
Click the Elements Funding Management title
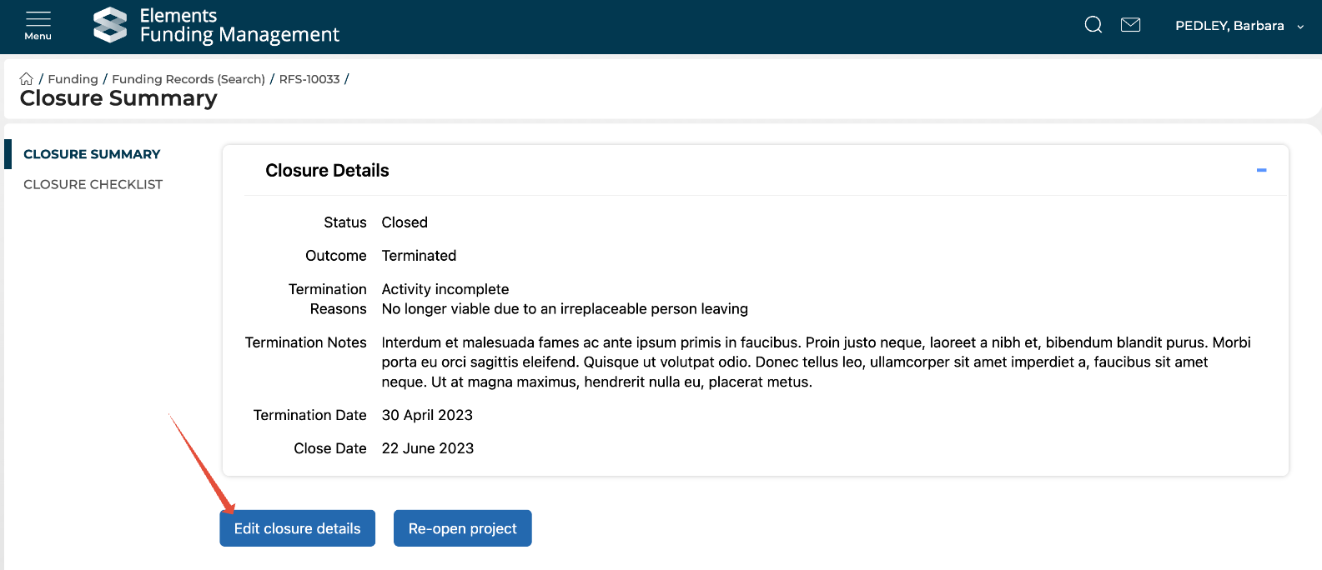click(x=239, y=25)
